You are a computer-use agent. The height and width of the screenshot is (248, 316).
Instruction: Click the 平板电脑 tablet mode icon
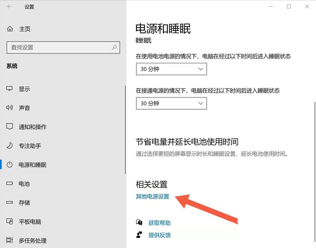tap(9, 222)
